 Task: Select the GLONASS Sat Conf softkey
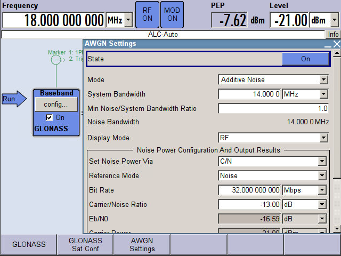point(85,244)
